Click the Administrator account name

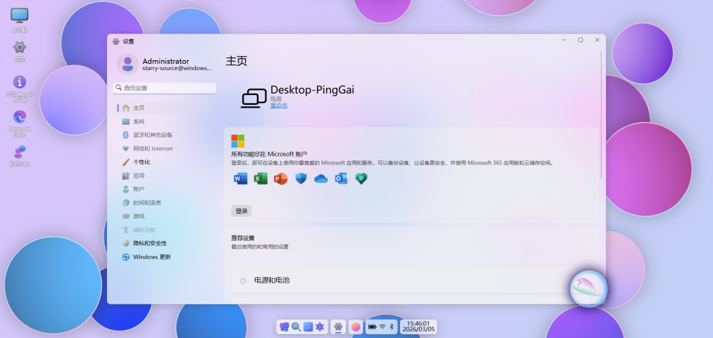click(166, 61)
